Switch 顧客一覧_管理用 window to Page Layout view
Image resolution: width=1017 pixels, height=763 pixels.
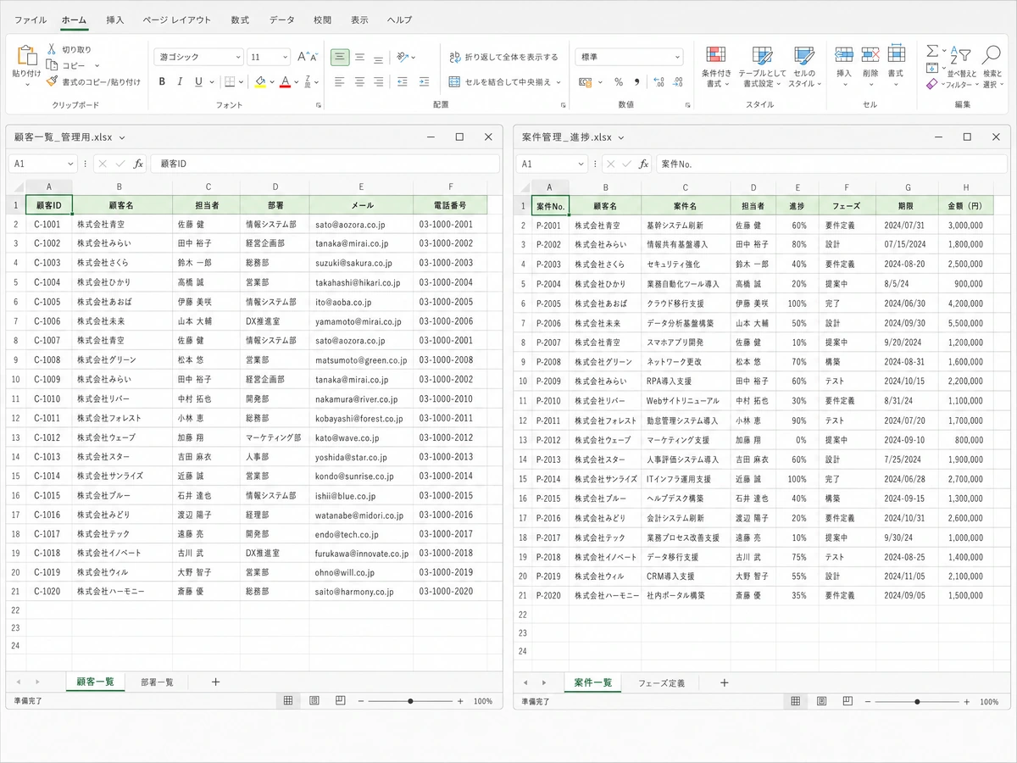click(314, 701)
